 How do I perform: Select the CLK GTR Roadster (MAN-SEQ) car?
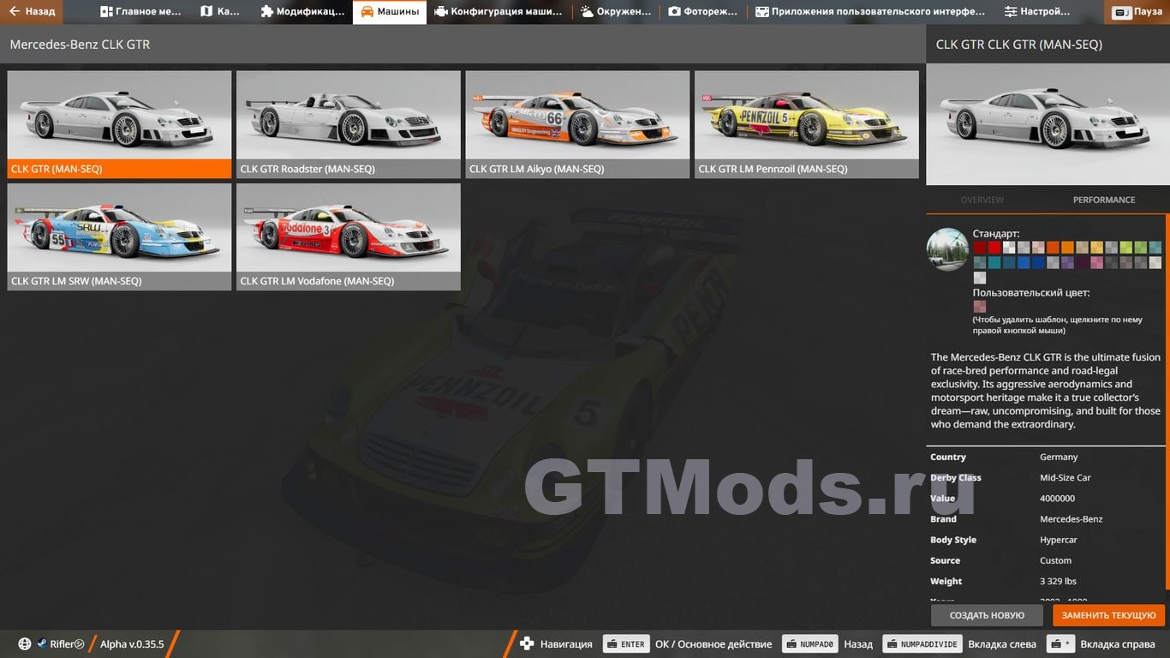pyautogui.click(x=349, y=124)
